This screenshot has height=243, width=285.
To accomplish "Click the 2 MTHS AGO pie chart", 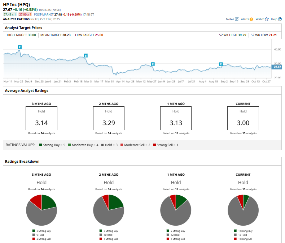I will (109, 210).
